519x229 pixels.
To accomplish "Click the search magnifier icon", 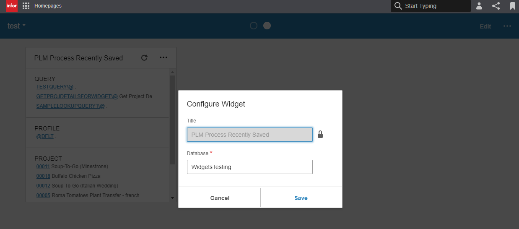I will (398, 6).
